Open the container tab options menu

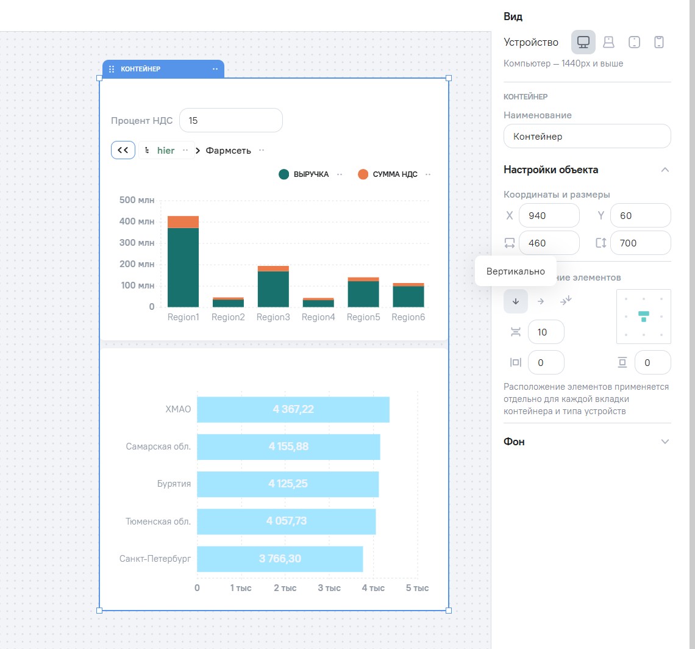coord(215,69)
